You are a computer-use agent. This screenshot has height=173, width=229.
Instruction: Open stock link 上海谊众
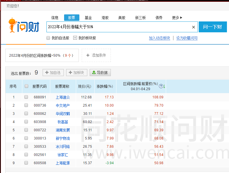pyautogui.click(x=63, y=97)
